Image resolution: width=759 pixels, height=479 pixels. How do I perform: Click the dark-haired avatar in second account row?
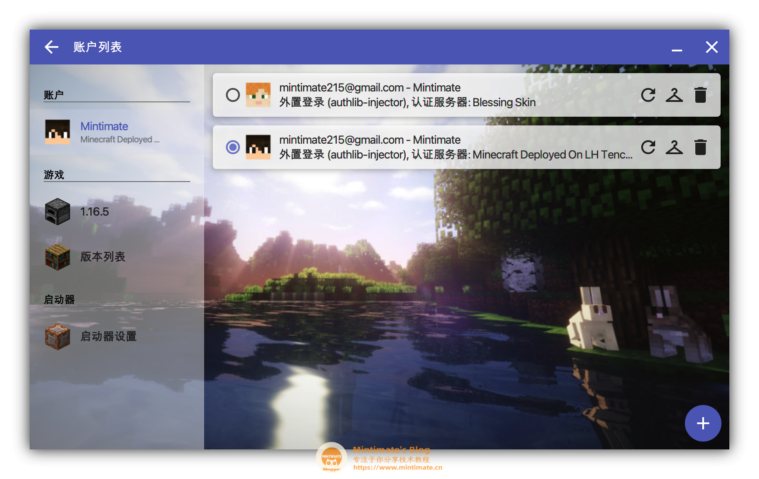(x=258, y=147)
